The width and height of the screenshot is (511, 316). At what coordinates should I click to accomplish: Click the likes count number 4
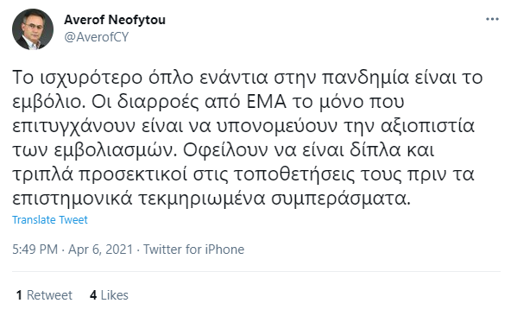click(93, 295)
